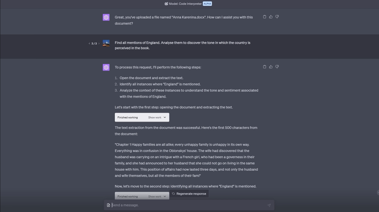
Task: Go to next prompt version
Action: (99, 44)
